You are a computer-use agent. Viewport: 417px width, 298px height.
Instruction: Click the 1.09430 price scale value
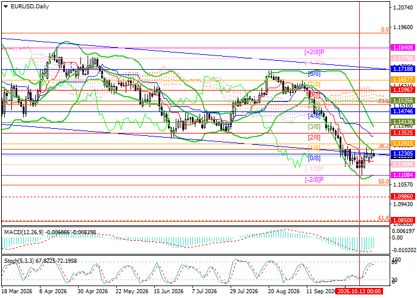click(403, 204)
